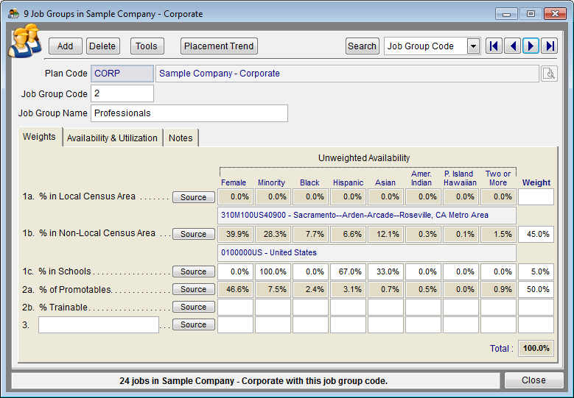Click the Weight field for 2b Trainable
Viewport: 574px width, 398px height.
(x=536, y=307)
